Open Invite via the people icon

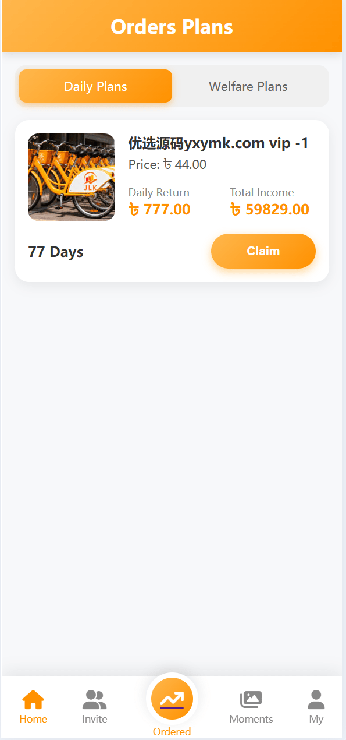tap(94, 699)
